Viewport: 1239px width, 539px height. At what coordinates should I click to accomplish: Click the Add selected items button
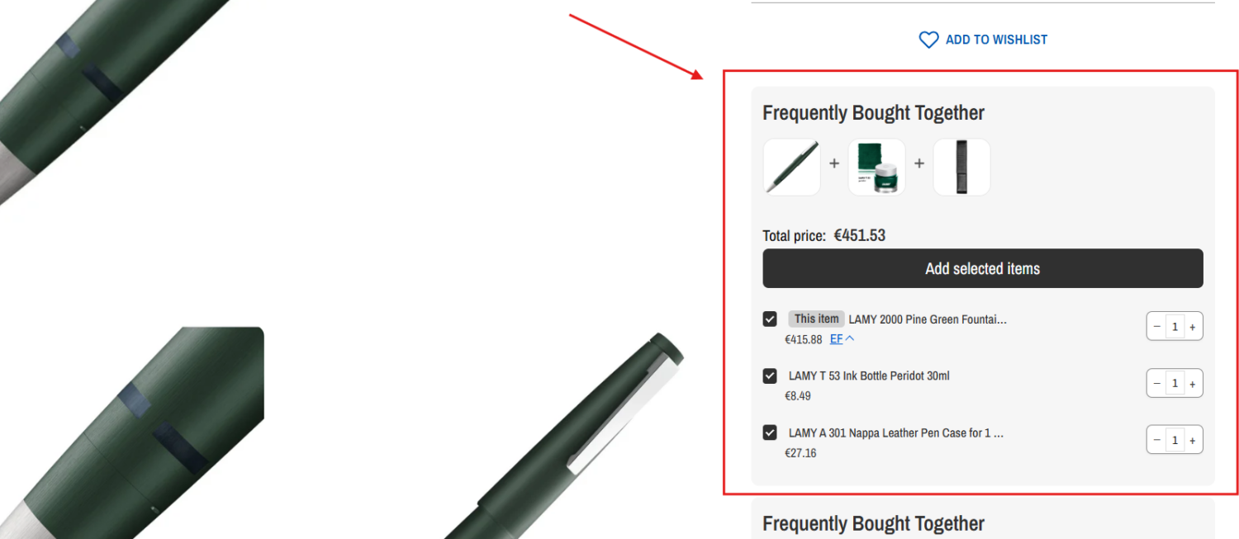coord(982,268)
